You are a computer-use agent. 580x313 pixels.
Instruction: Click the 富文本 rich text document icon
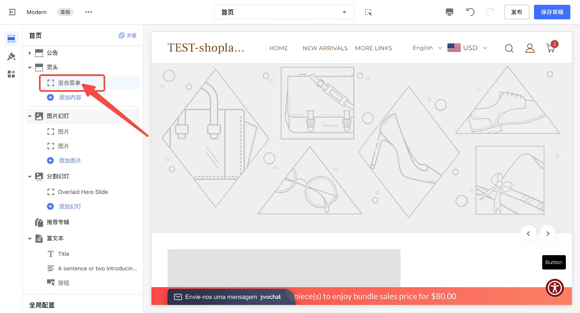tap(39, 239)
